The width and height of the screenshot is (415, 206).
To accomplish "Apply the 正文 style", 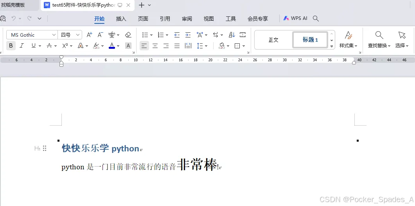I will pos(273,40).
